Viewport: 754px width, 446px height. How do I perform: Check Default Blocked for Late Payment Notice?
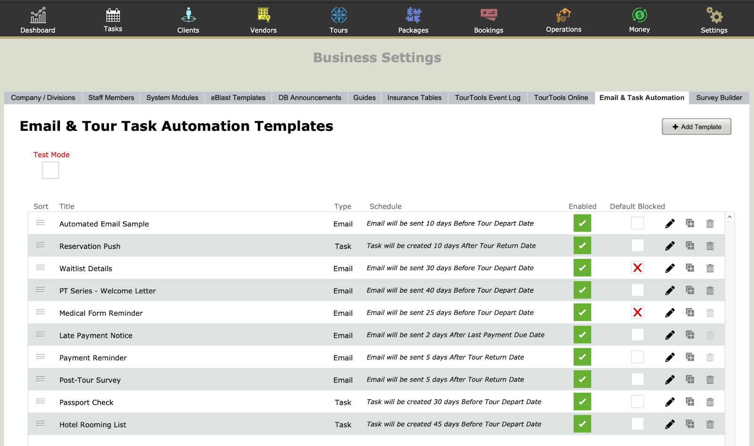pyautogui.click(x=638, y=334)
